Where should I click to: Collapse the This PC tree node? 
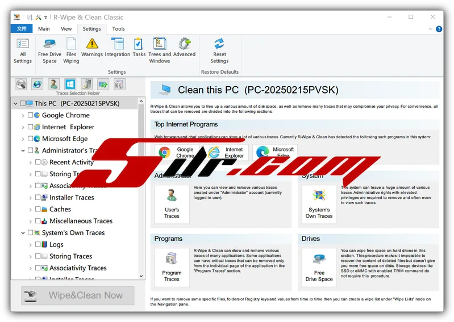(x=15, y=103)
